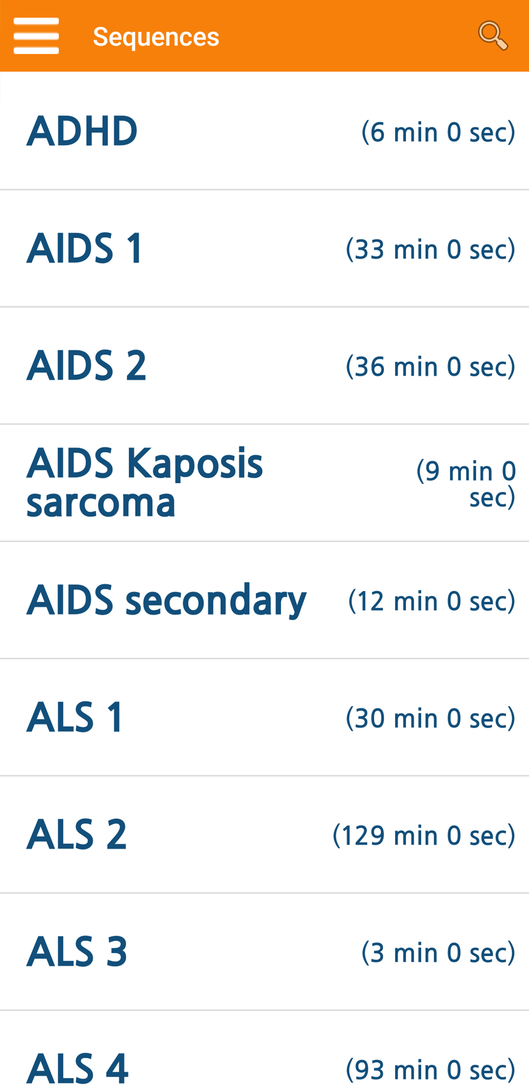Tap the 129 min 0 sec duration
Viewport: 529px width, 1088px height.
click(424, 835)
